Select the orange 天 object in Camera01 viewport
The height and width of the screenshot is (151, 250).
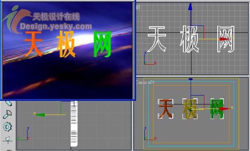coord(165,108)
